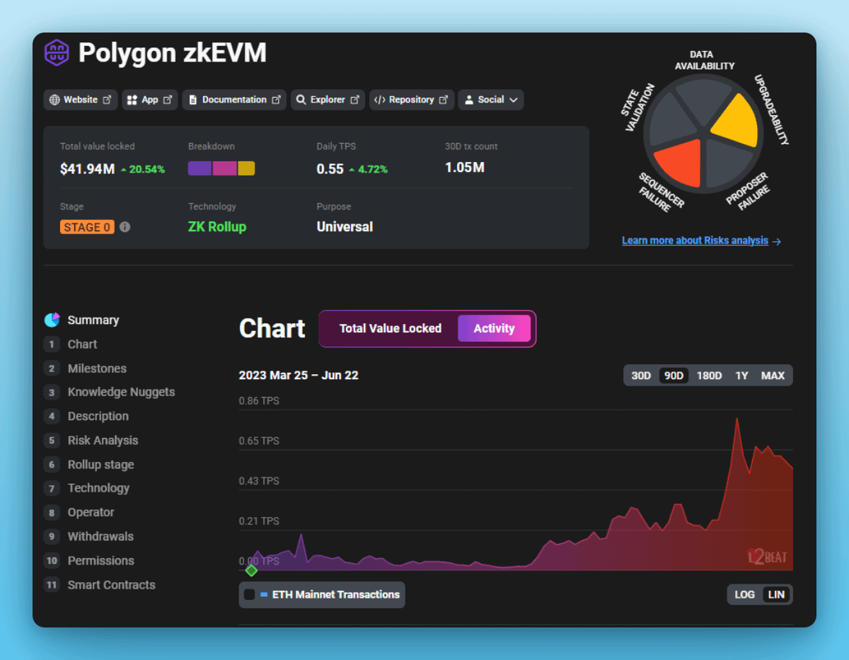Click the grid icon on the App button
849x660 pixels.
pos(132,100)
